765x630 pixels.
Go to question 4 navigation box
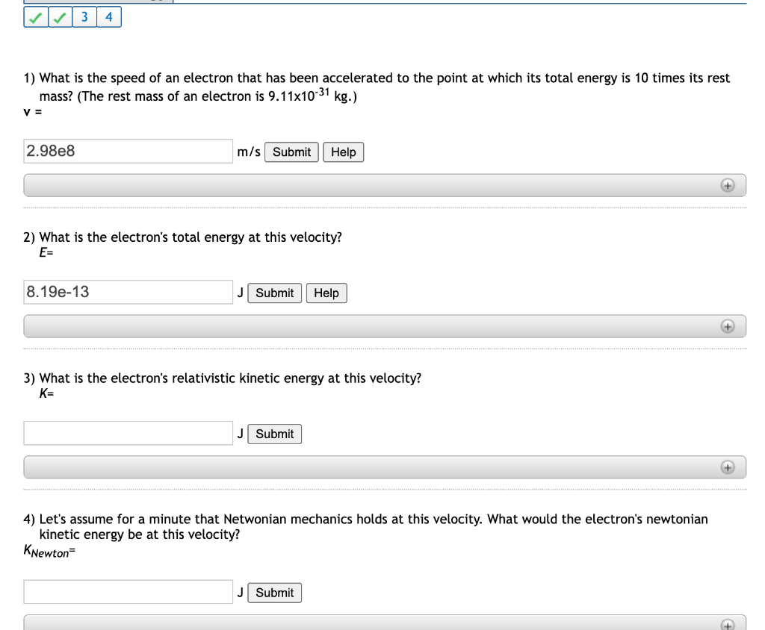click(109, 18)
